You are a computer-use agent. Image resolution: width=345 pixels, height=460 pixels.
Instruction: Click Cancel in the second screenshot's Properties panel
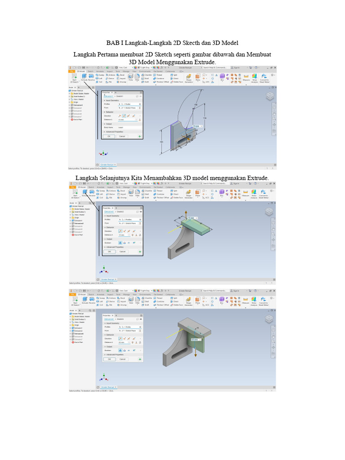(123, 252)
